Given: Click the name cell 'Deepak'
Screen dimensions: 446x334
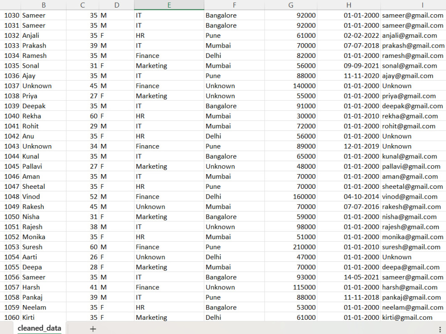Looking at the screenshot, I should coord(44,106).
